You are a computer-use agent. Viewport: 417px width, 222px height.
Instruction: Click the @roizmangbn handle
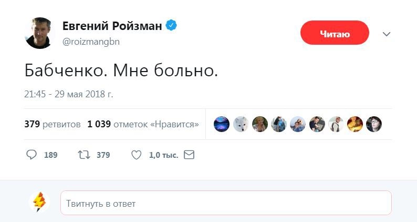pos(91,42)
